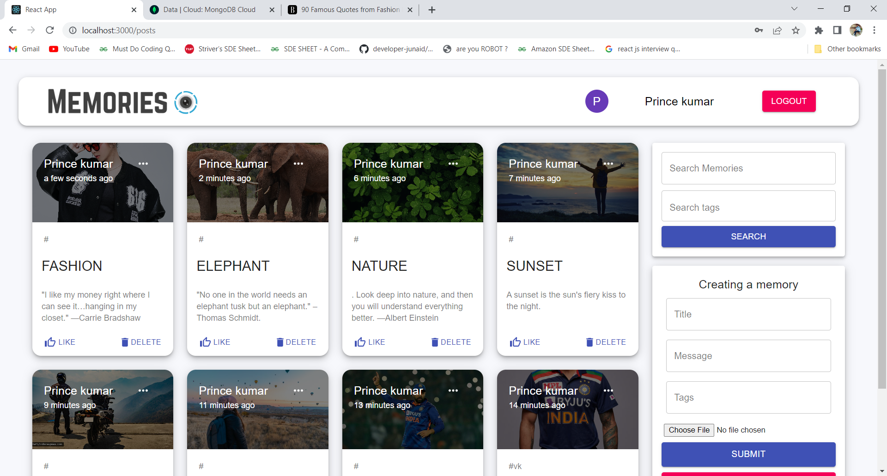Like the FASHION post via thumbs-up icon
The width and height of the screenshot is (887, 476).
click(x=51, y=342)
